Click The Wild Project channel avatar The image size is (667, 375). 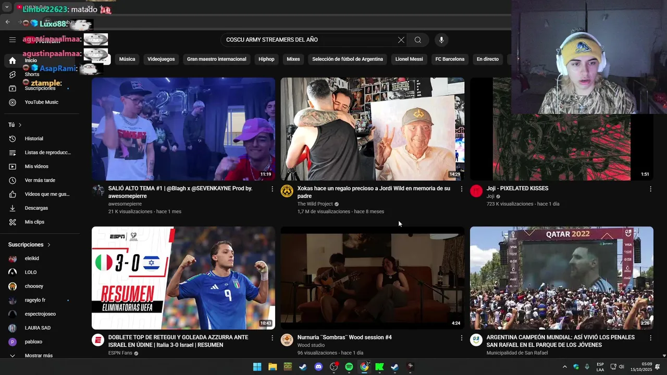coord(287,191)
